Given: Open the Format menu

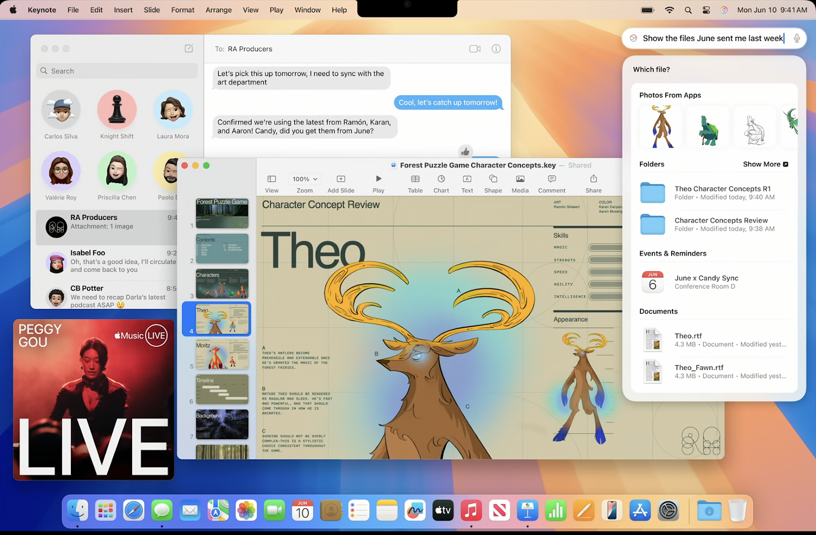Looking at the screenshot, I should [x=183, y=10].
